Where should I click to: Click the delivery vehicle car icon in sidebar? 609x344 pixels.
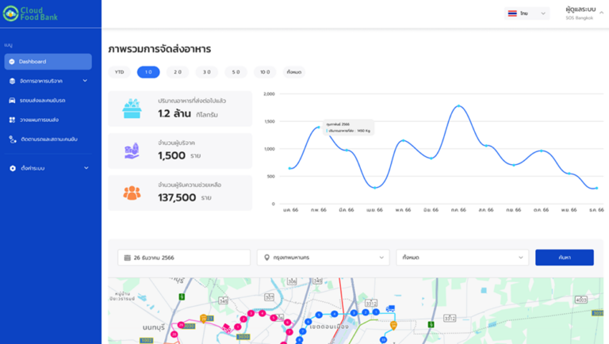[x=12, y=101]
